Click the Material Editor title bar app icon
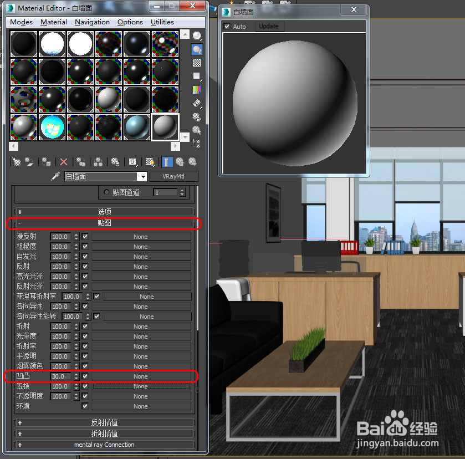 point(11,8)
